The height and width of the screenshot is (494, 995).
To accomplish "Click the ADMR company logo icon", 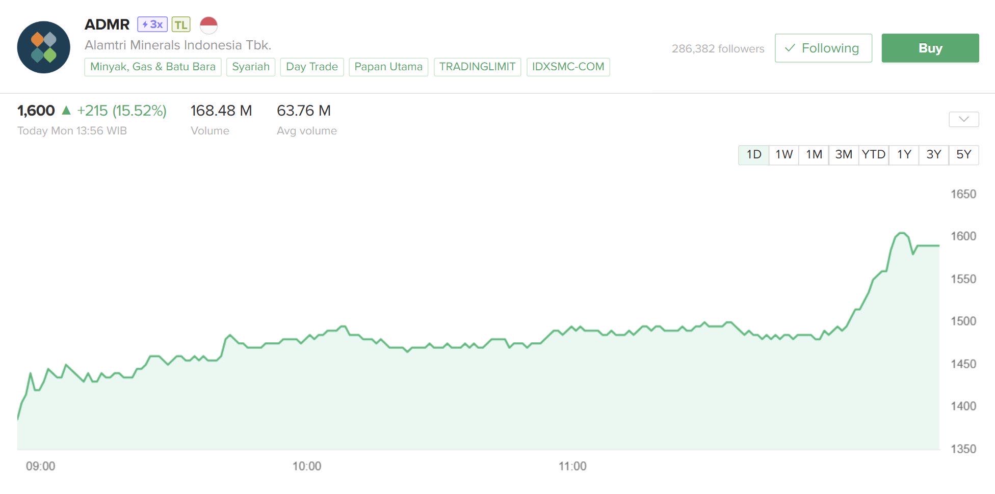I will pyautogui.click(x=44, y=47).
